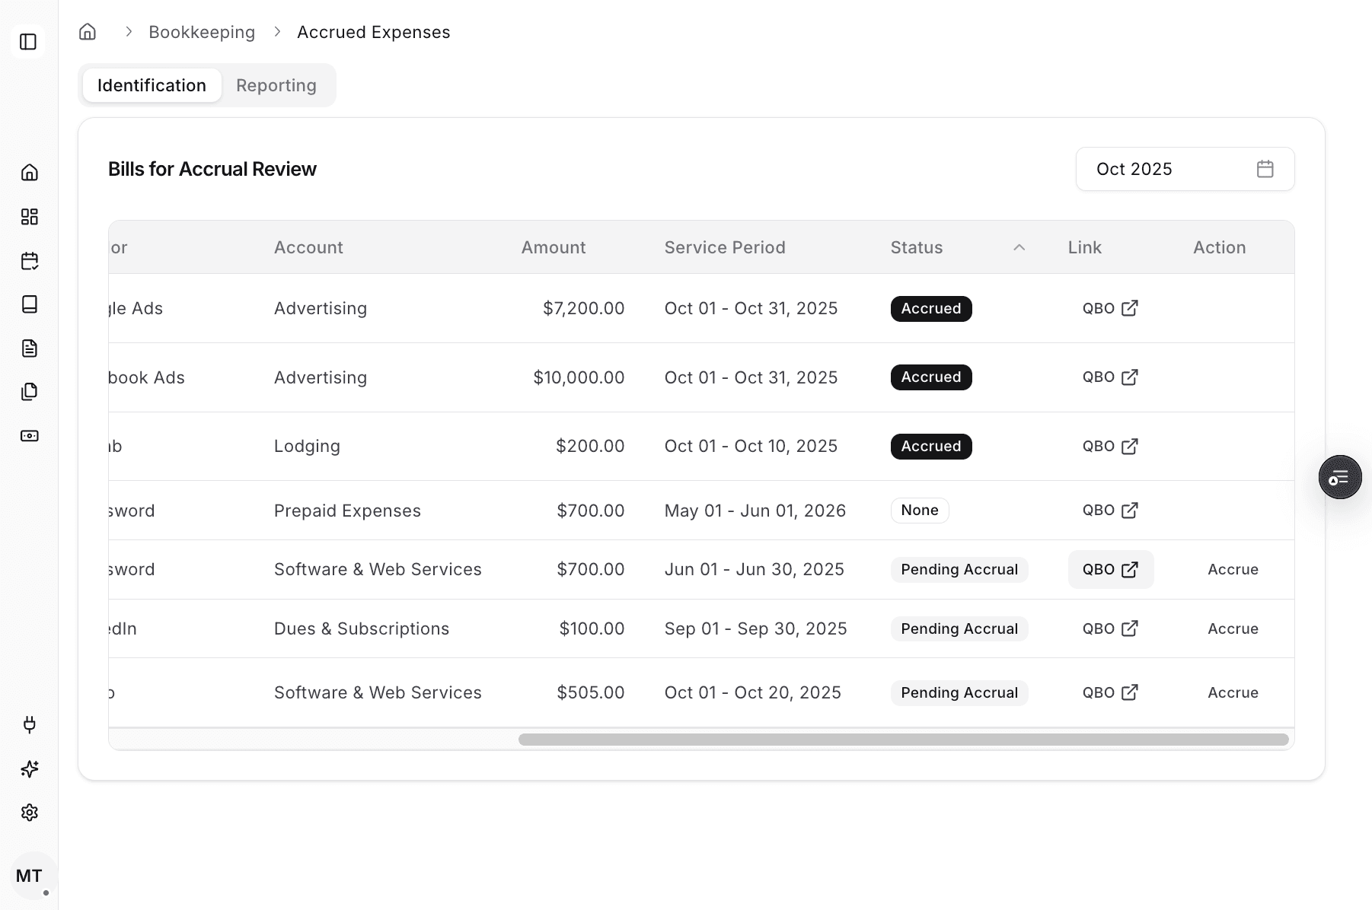1372x910 pixels.
Task: Select the book journal icon
Action: [30, 304]
